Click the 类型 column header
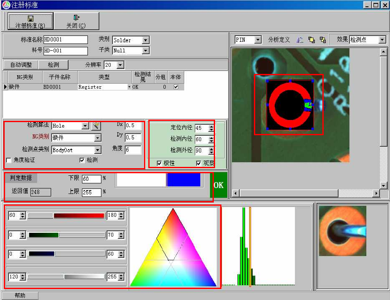Image resolution: width=390 pixels, height=300 pixels. (104, 77)
